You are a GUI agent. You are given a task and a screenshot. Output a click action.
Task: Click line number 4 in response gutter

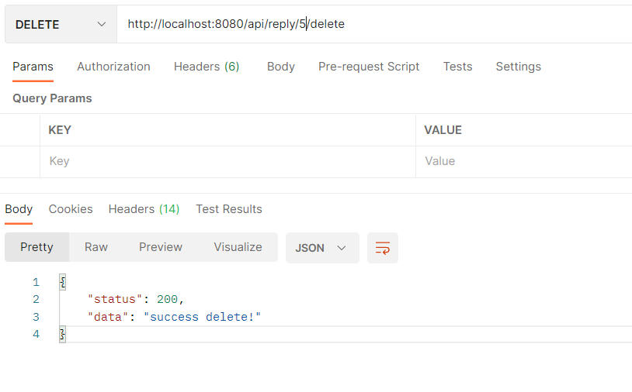[36, 334]
